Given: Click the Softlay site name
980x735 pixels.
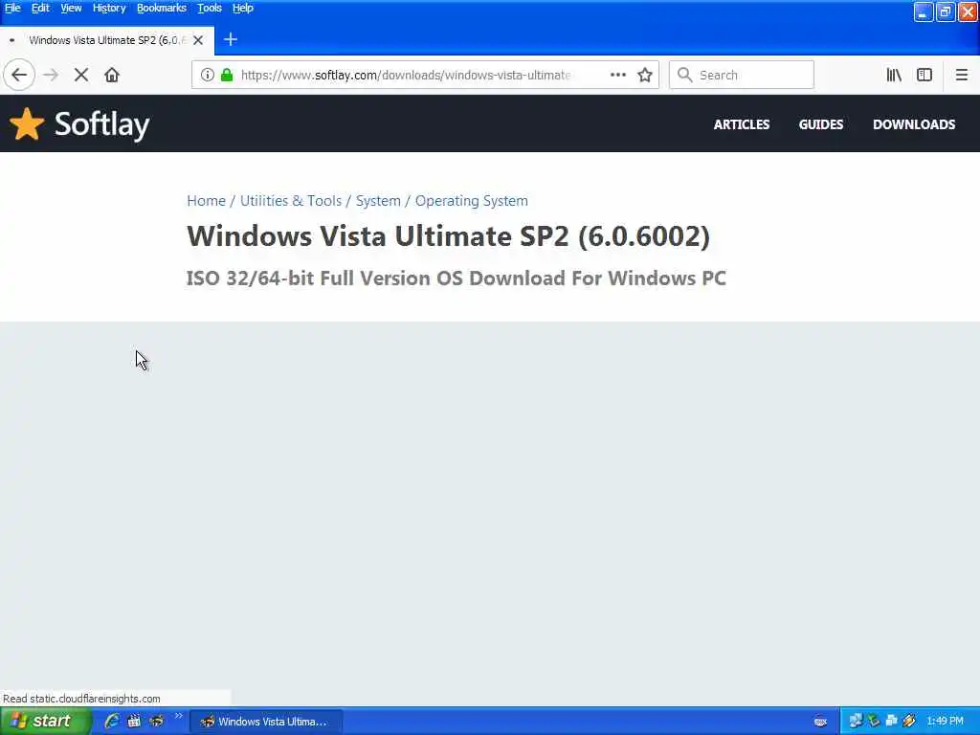Looking at the screenshot, I should click(x=101, y=124).
